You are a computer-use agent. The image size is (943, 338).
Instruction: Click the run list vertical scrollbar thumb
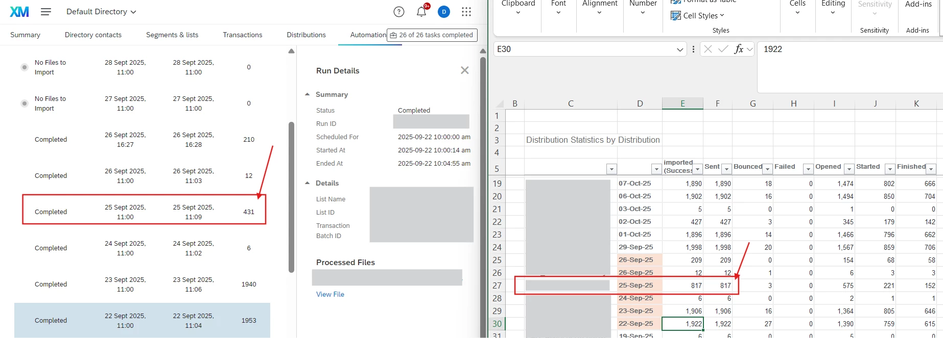click(292, 197)
